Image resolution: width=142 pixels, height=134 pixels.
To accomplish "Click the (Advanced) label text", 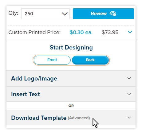I will coord(79,118).
